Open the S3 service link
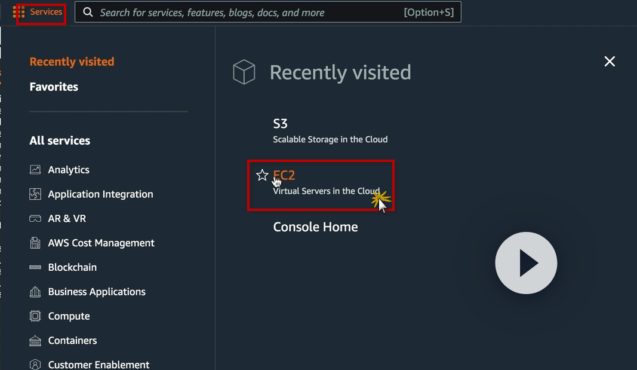Image resolution: width=637 pixels, height=370 pixels. tap(281, 124)
